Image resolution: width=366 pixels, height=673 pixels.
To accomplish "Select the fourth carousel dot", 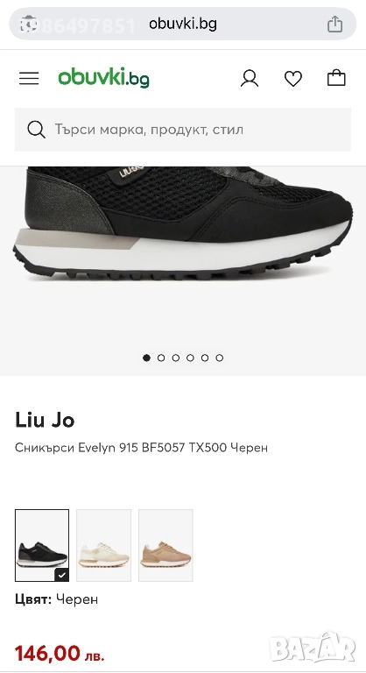I will [191, 358].
